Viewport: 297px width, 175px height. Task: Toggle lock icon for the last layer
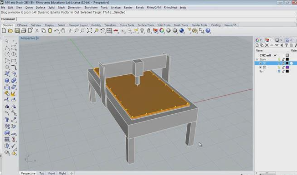pos(283,71)
